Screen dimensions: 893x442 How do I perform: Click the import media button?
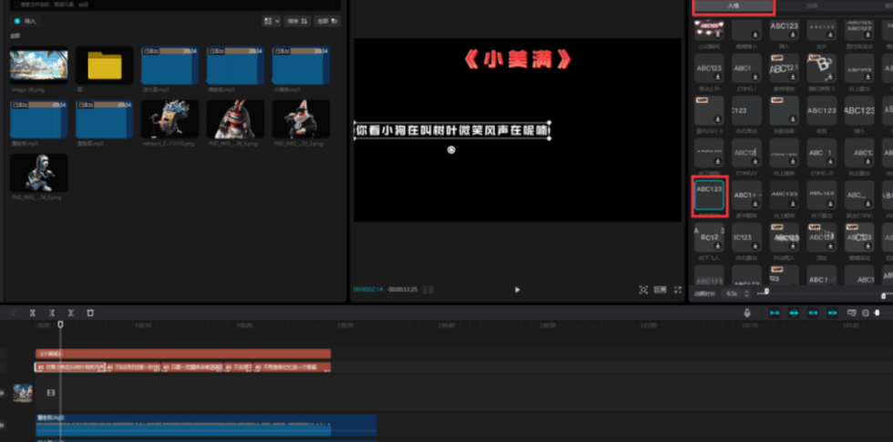click(27, 20)
